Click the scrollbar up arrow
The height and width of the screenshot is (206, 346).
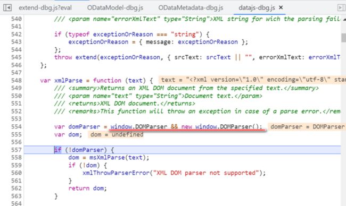pyautogui.click(x=344, y=19)
